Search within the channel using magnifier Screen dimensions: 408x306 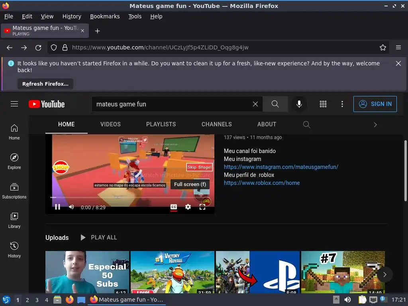[x=306, y=125]
